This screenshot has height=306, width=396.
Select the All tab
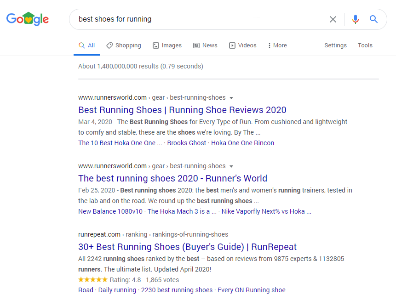pos(87,45)
